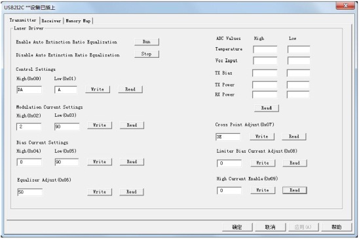Confirm with the 确定 button

pos(237,227)
